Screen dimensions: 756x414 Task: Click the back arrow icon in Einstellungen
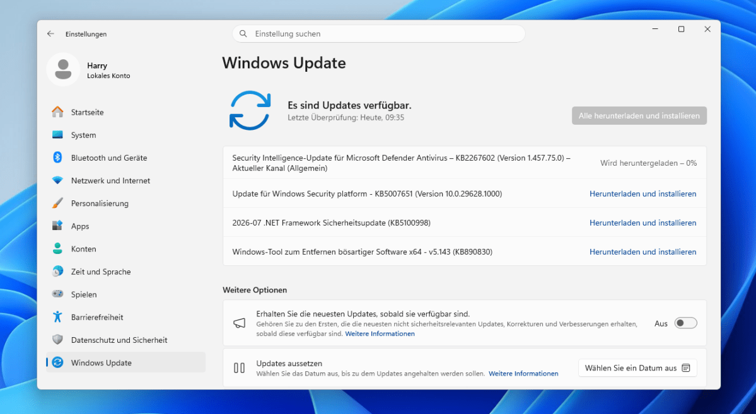pos(50,34)
